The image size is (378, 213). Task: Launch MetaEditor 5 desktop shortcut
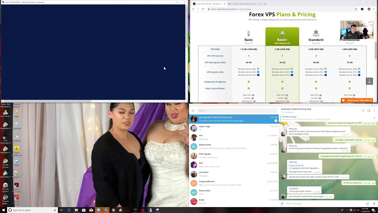click(5, 150)
